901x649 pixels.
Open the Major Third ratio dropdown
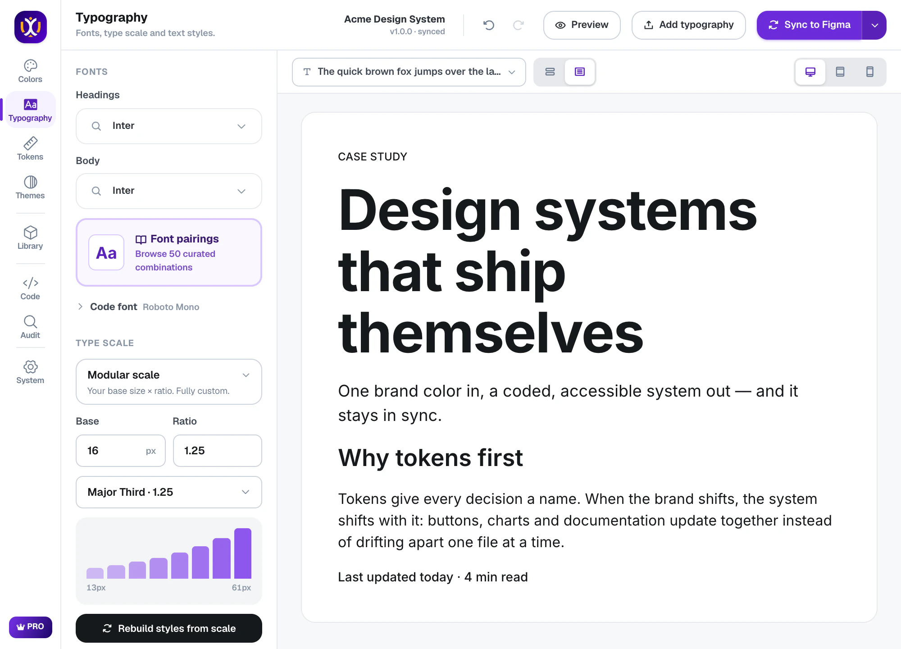[169, 492]
